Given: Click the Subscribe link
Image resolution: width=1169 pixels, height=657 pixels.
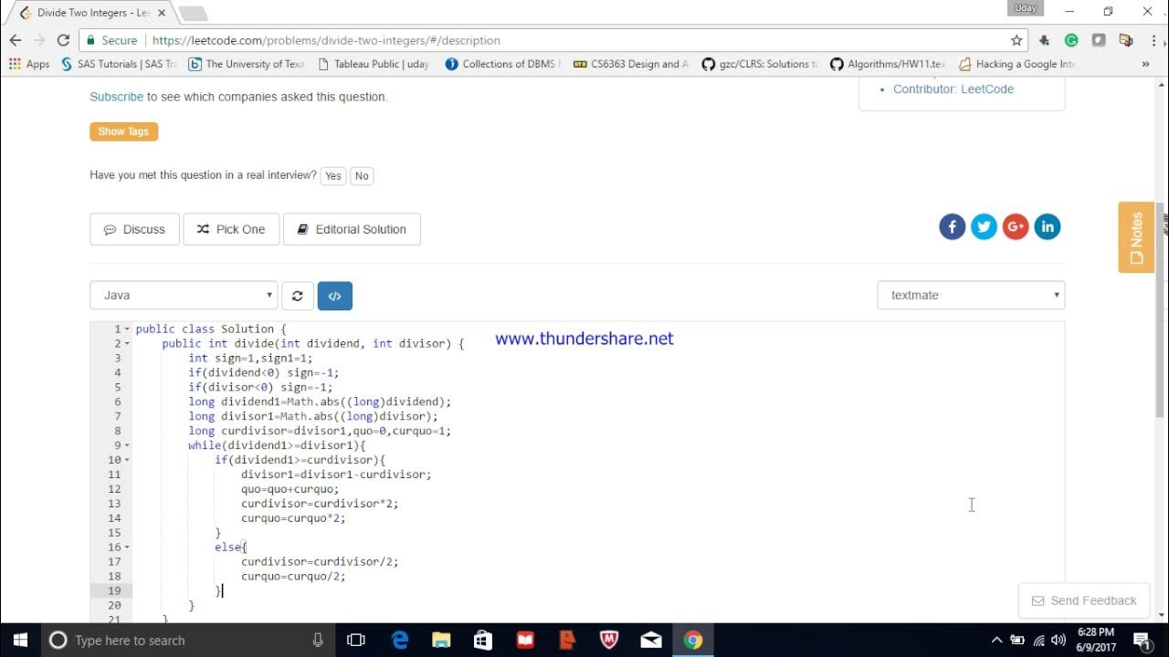Looking at the screenshot, I should pyautogui.click(x=116, y=97).
